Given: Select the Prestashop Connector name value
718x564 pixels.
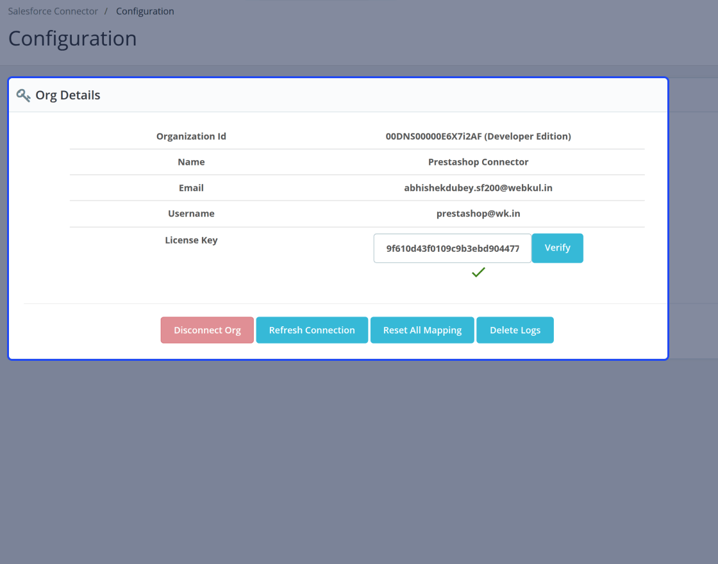Looking at the screenshot, I should coord(478,162).
